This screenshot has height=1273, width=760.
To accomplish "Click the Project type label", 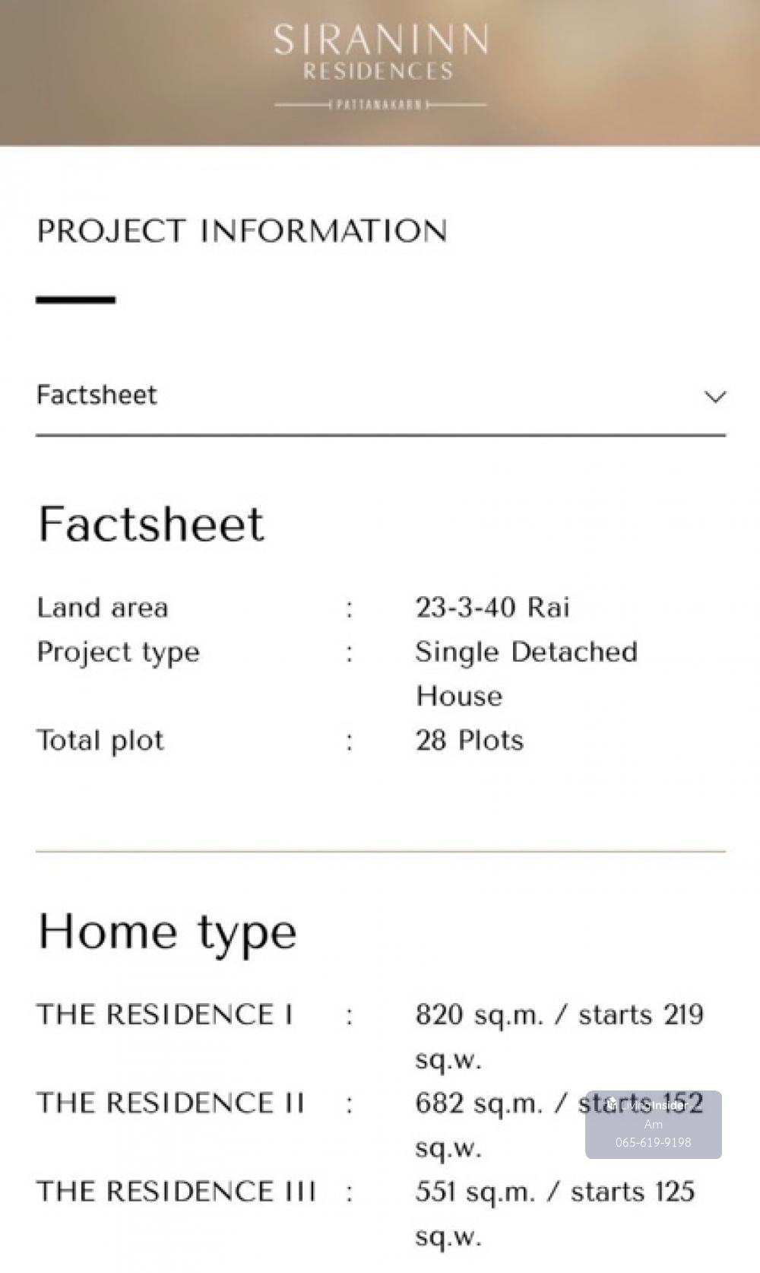I will click(x=118, y=652).
